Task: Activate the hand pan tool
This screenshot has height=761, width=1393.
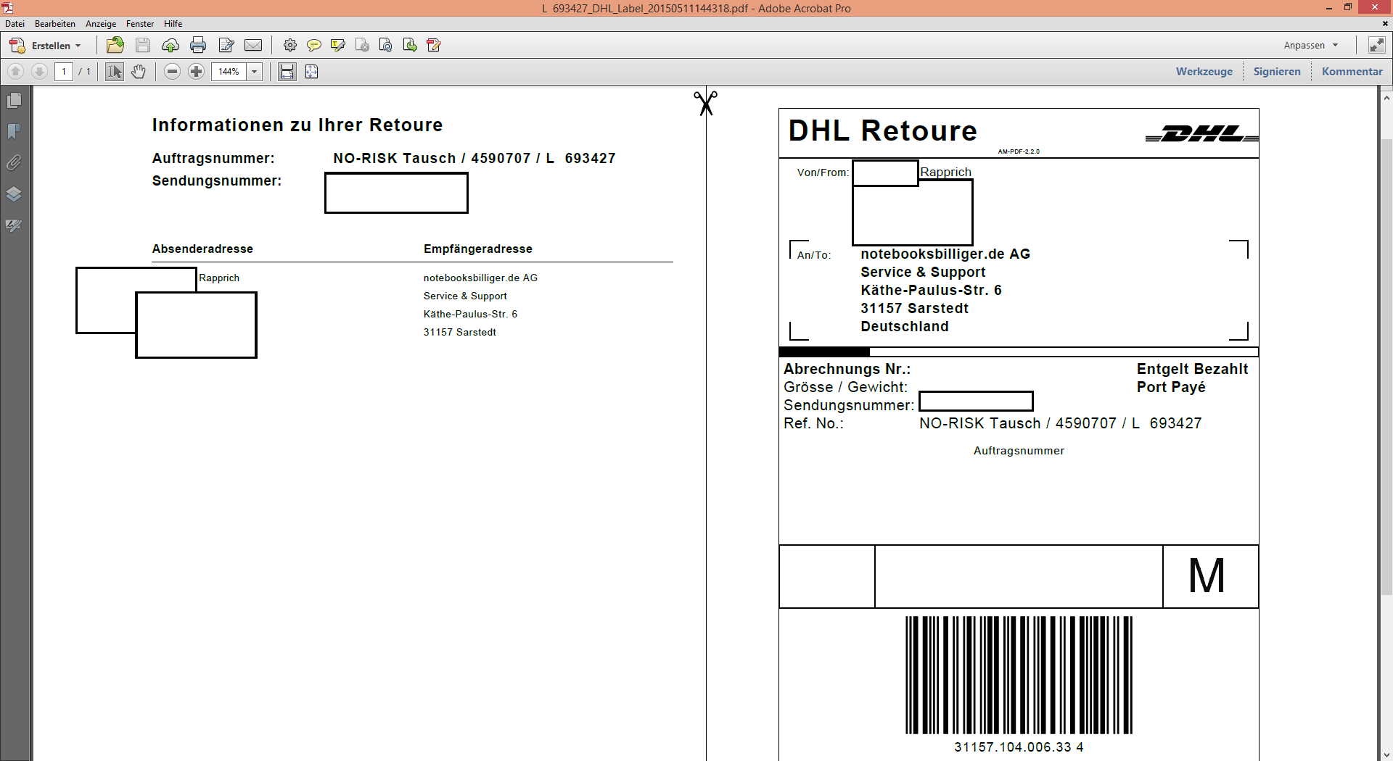Action: (139, 72)
